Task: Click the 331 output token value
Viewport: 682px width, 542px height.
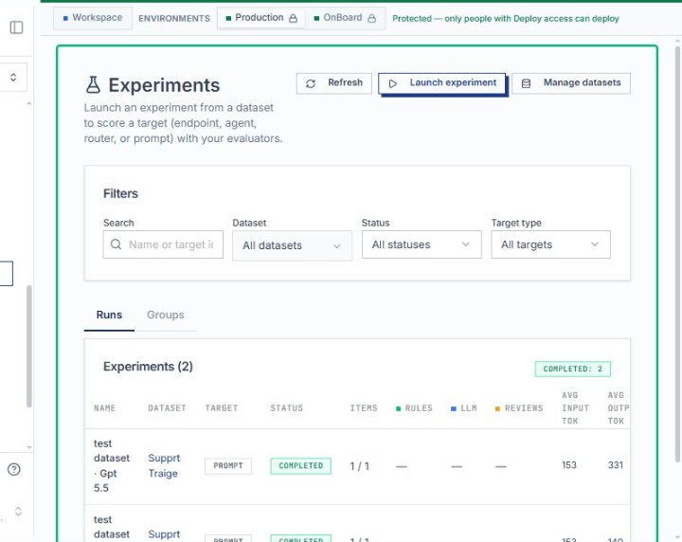Action: [616, 465]
